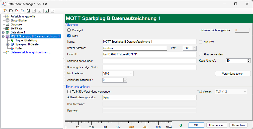Click the green 0 value beside the ruler
Screen dimensions: 253x129
tap(181, 125)
